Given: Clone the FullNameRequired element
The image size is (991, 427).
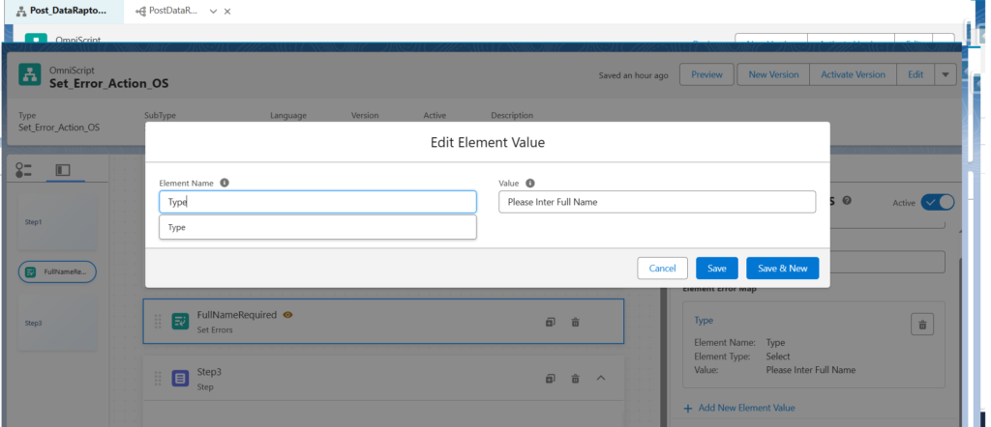Looking at the screenshot, I should 550,322.
